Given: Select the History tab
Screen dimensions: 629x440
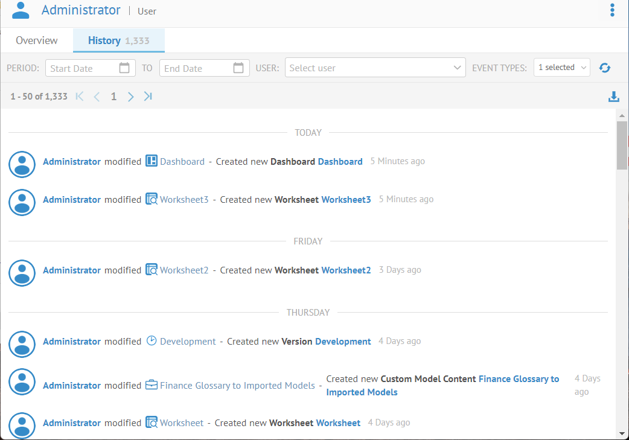Looking at the screenshot, I should tap(118, 40).
